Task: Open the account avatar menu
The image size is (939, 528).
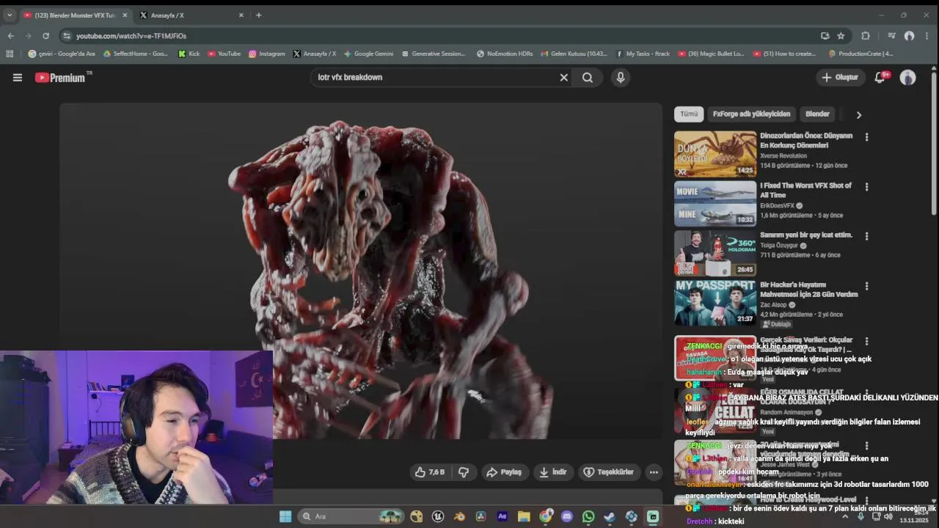Action: (908, 77)
